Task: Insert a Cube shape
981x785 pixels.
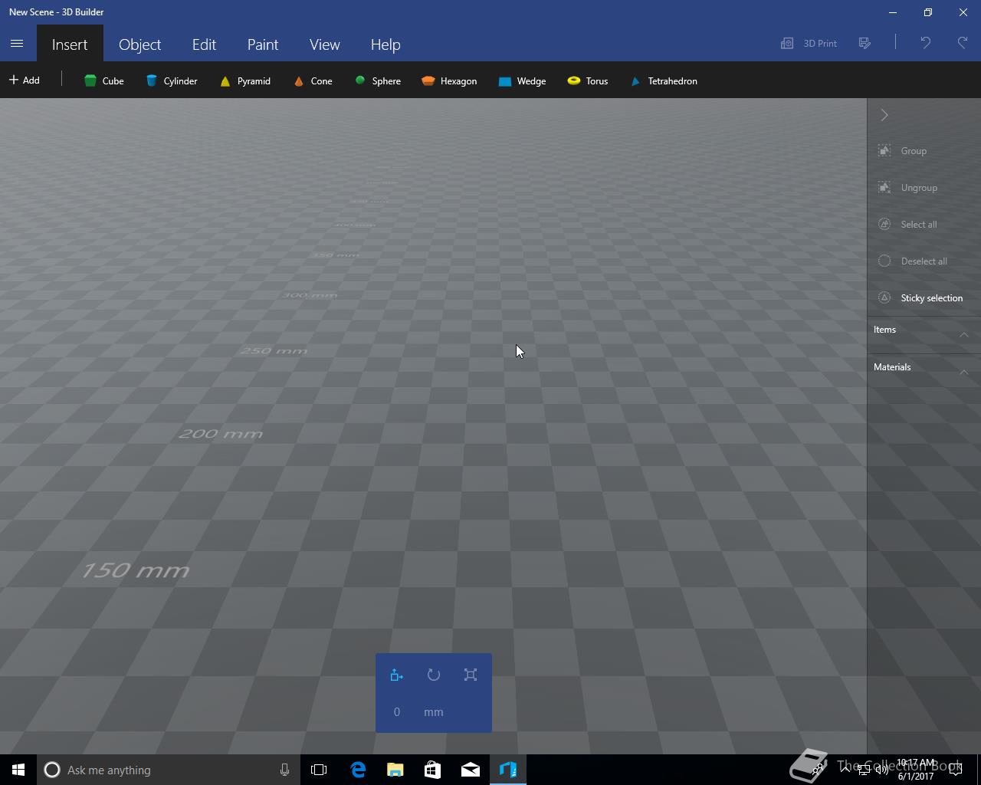Action: point(103,80)
